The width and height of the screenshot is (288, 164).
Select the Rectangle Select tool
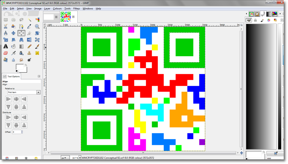pyautogui.click(x=6, y=20)
